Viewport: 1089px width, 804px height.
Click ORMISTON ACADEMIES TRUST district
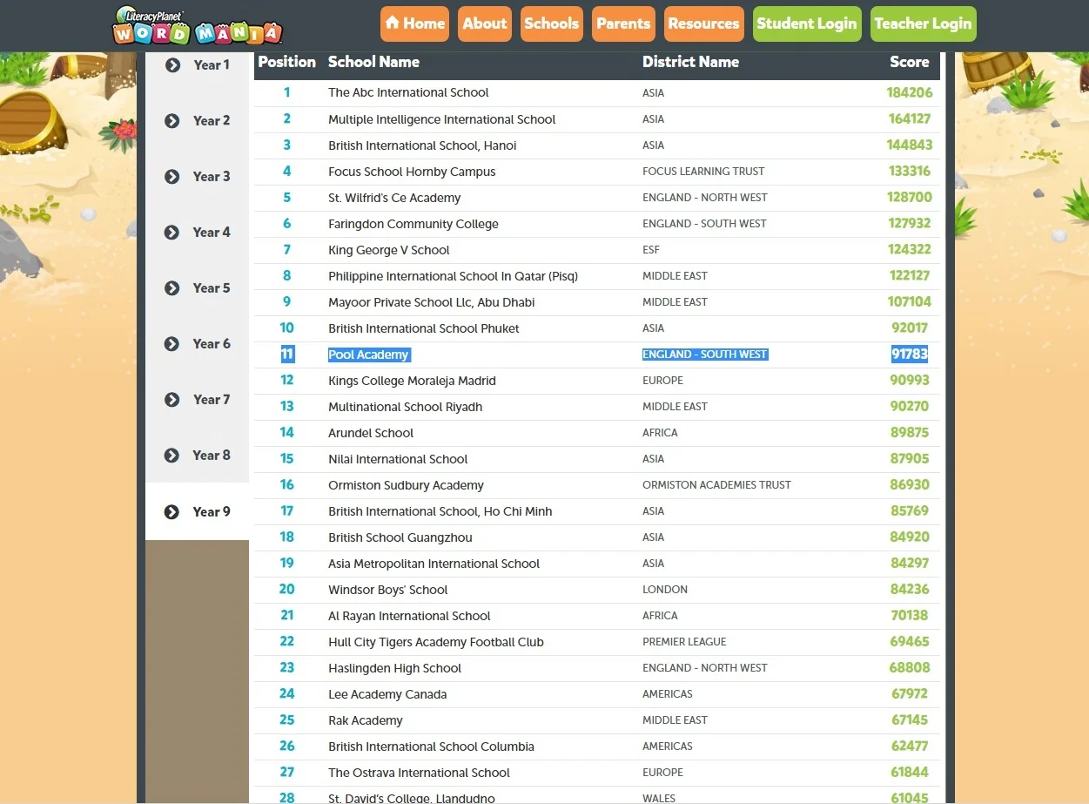(x=716, y=485)
